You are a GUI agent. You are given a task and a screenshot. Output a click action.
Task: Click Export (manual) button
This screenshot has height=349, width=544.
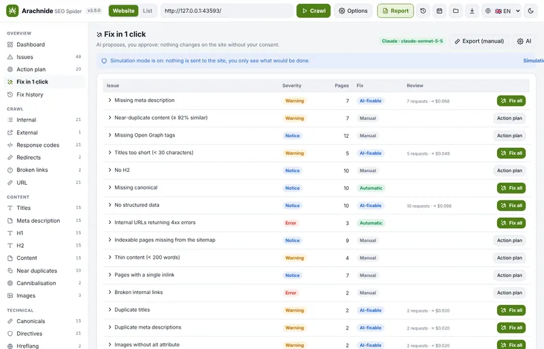(479, 41)
